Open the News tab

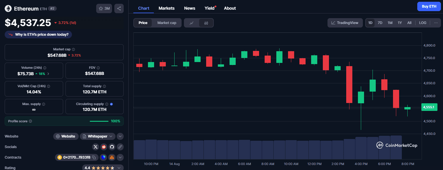(x=189, y=8)
